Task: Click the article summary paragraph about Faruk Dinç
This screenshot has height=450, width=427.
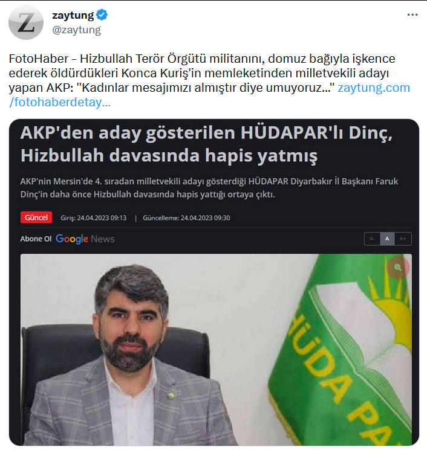Action: (209, 188)
